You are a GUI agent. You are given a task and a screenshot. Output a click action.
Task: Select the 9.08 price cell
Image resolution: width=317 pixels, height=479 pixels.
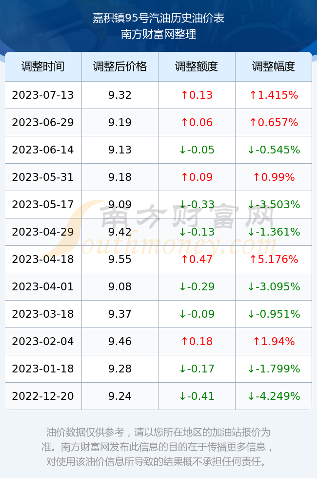(x=120, y=286)
